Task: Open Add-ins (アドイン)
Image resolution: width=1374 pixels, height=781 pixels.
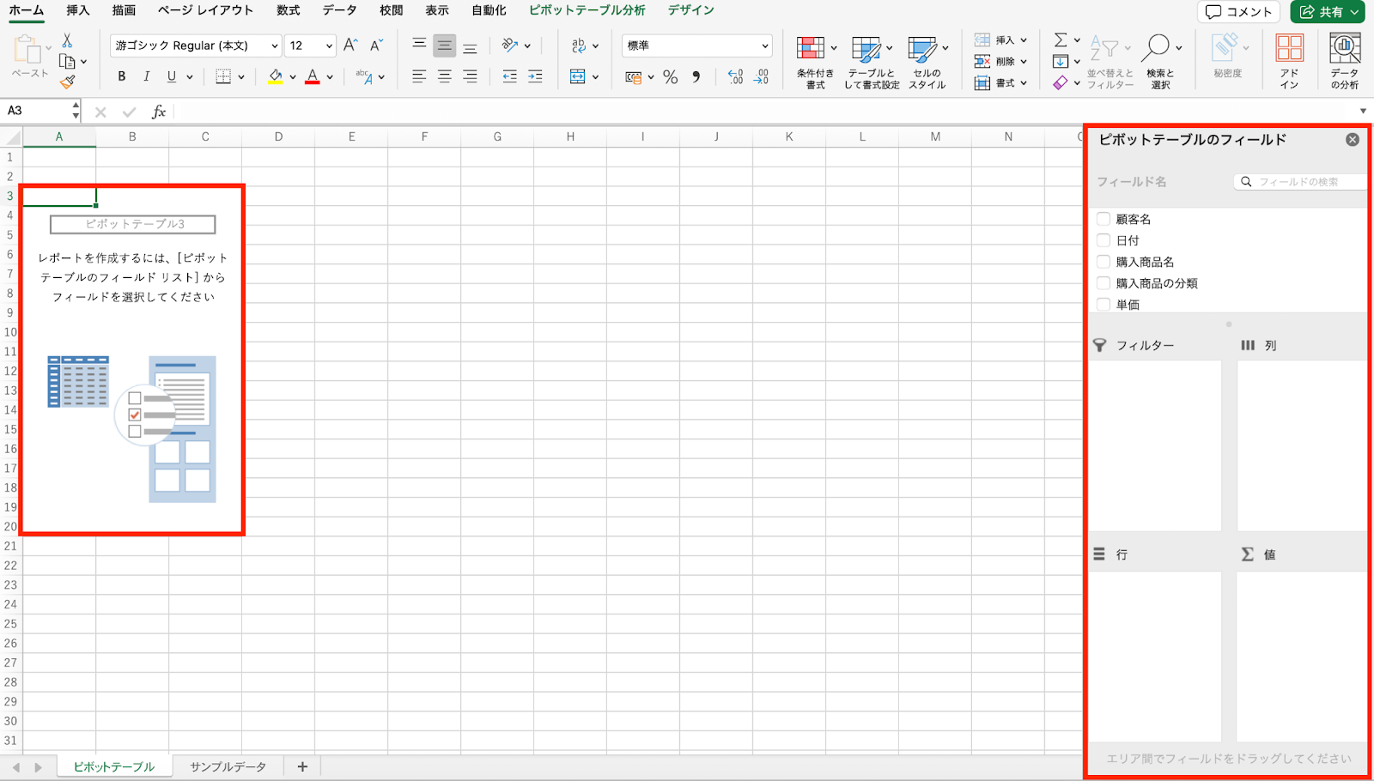Action: coord(1289,62)
